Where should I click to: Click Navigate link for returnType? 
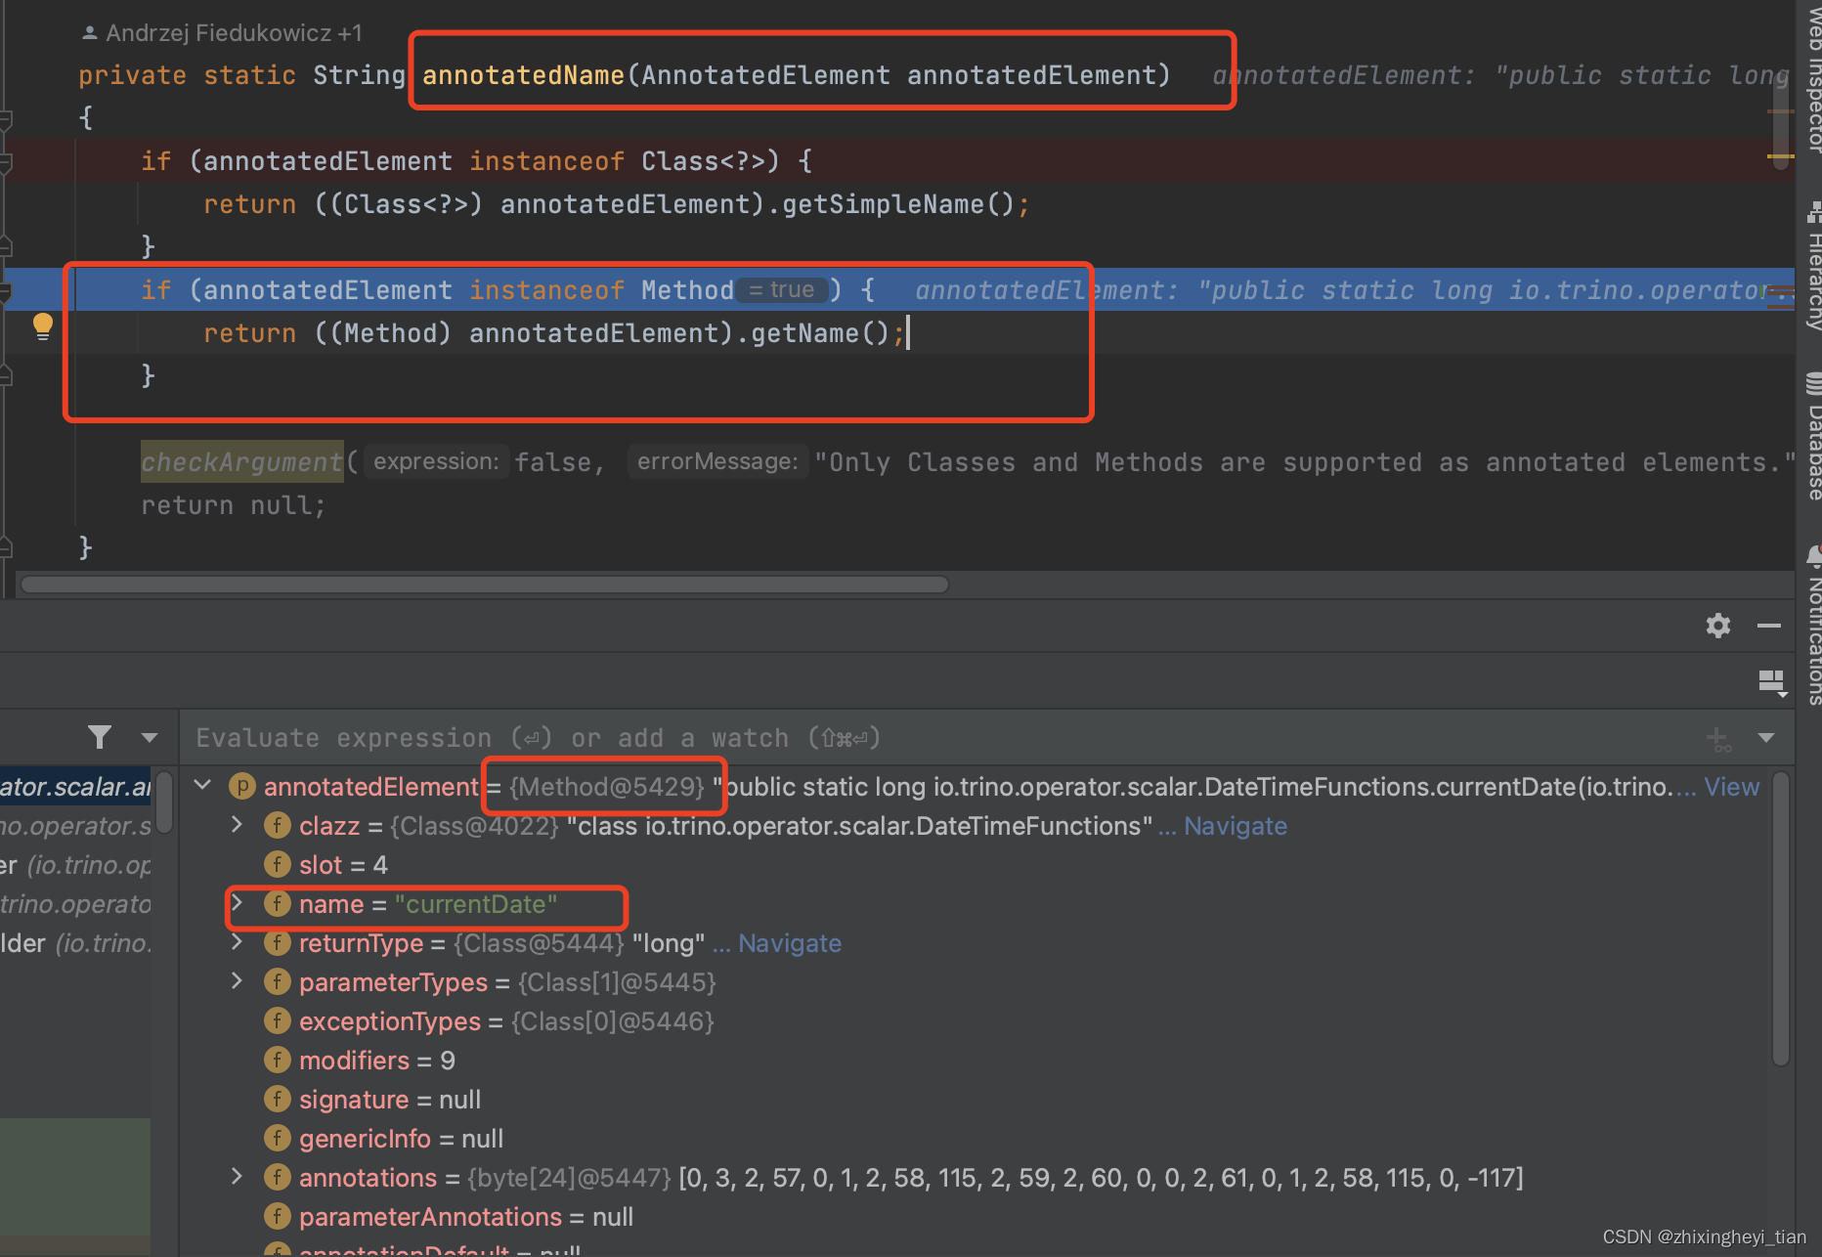tap(790, 943)
